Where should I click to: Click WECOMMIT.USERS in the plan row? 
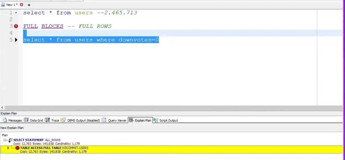click(75, 148)
